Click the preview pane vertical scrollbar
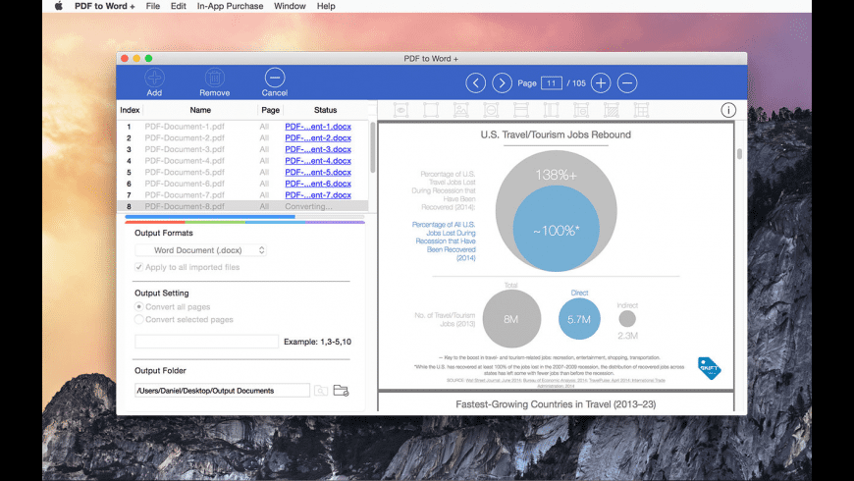The height and width of the screenshot is (481, 854). coord(739,154)
